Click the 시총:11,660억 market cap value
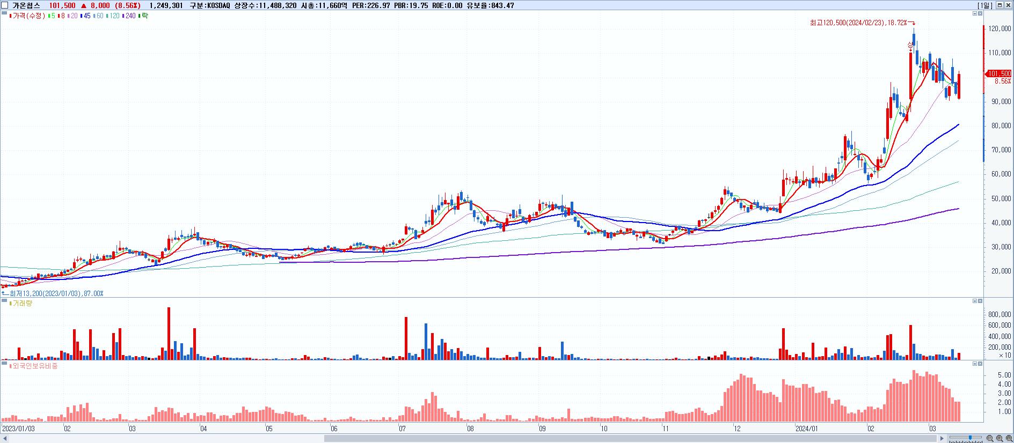 click(x=324, y=5)
